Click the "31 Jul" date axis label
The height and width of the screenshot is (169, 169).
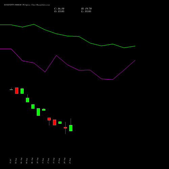pos(10,161)
